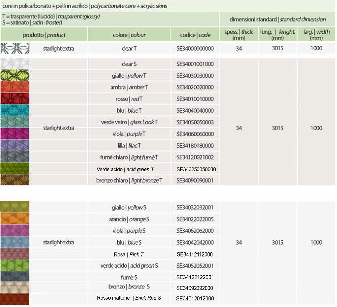Click the 'dimensioni standard' header
The image size is (337, 307).
pos(278,19)
